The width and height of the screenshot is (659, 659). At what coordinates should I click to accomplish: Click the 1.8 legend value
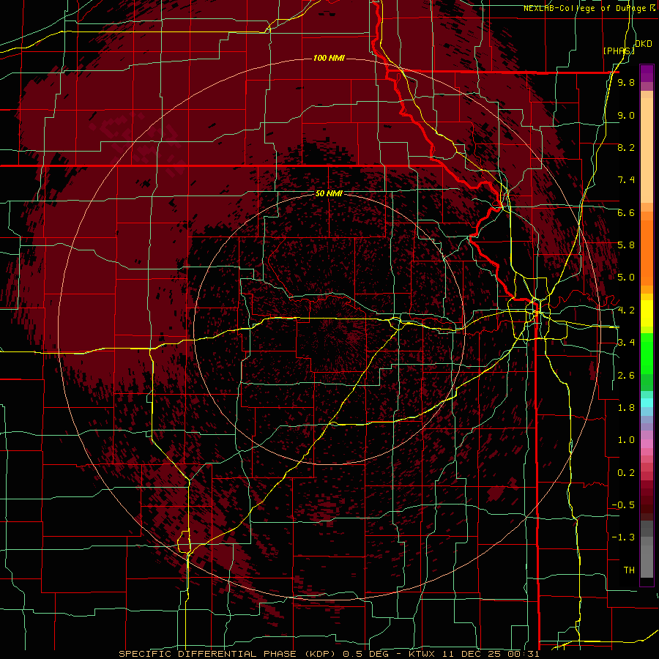coord(626,408)
